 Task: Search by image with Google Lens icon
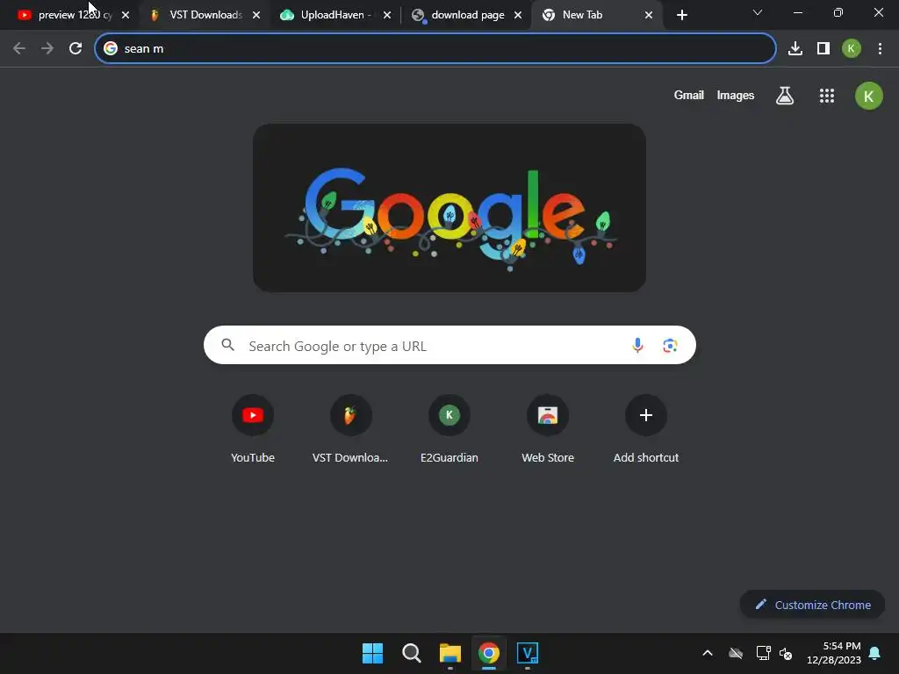670,346
